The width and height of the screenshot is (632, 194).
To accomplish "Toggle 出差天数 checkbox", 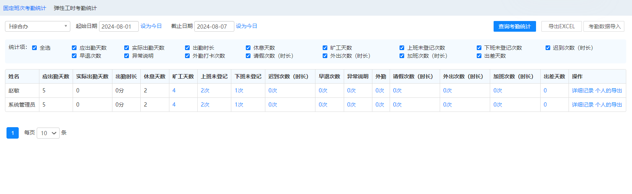I will click(x=479, y=56).
